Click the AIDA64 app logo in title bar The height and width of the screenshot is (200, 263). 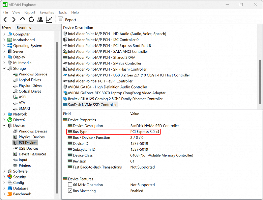[x=5, y=5]
